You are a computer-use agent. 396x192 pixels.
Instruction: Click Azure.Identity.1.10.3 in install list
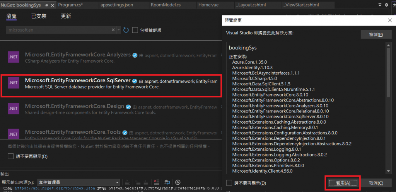[252, 67]
